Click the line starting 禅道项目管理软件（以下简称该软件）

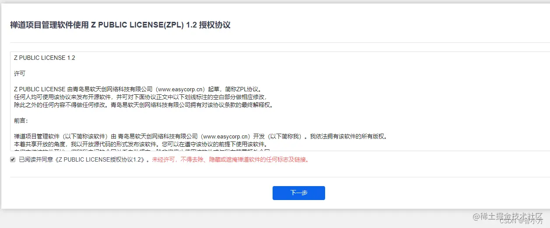coord(200,137)
